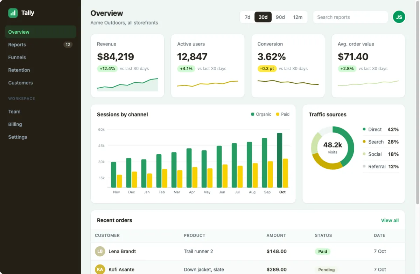Open Settings in the sidebar
420x274 pixels.
tap(41, 137)
